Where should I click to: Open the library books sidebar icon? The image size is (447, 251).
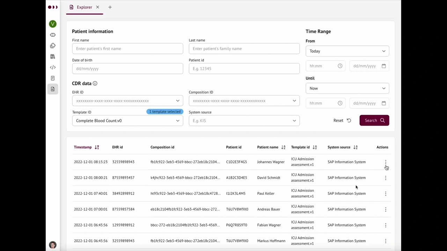click(x=53, y=56)
